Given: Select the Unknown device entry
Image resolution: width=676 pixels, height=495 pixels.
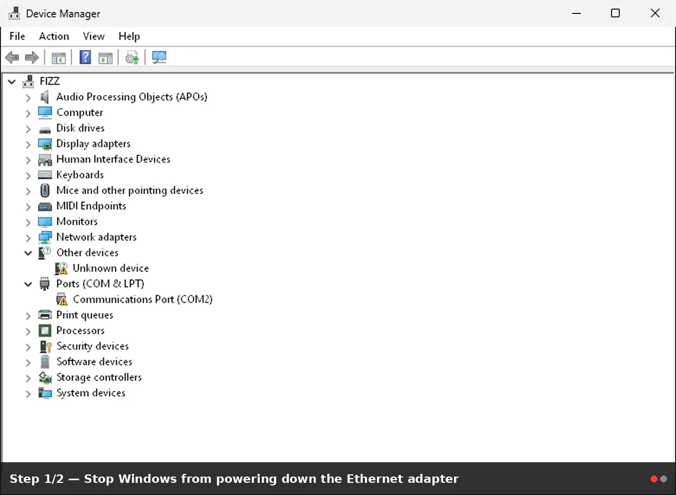Looking at the screenshot, I should coord(110,268).
